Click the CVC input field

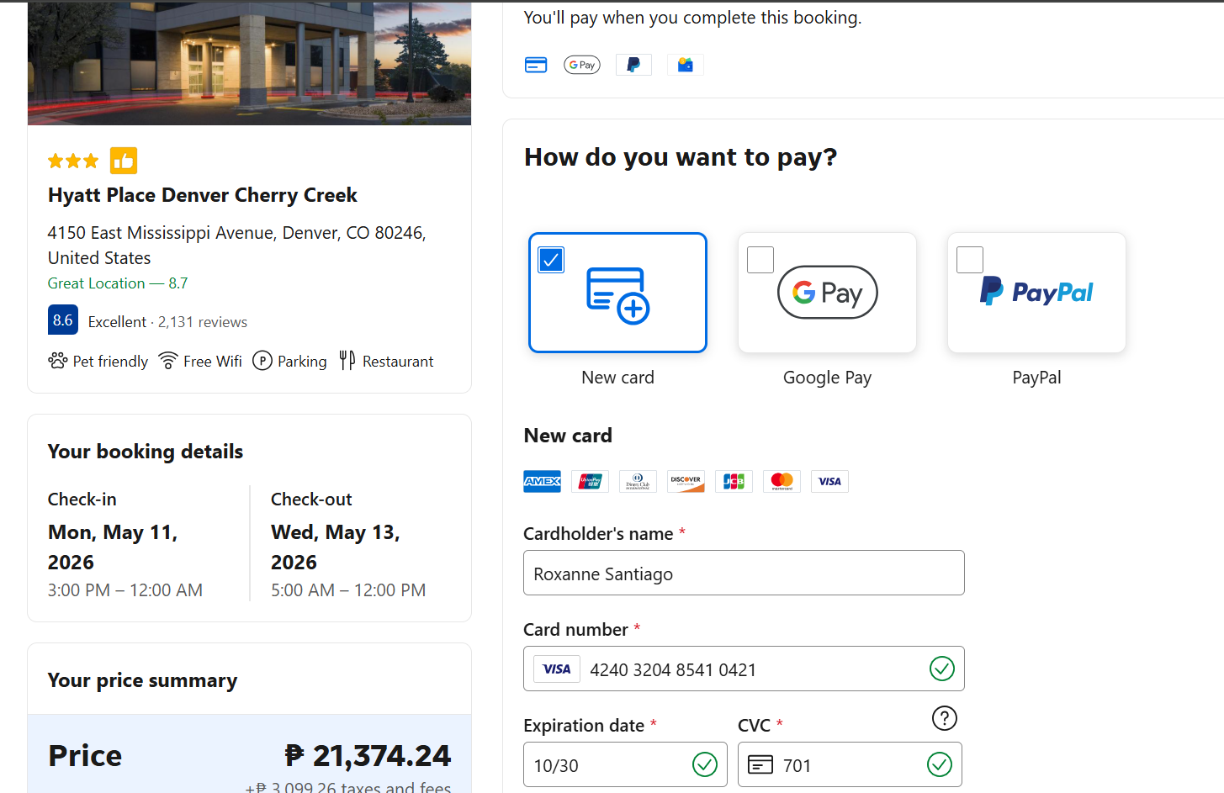[x=850, y=764]
